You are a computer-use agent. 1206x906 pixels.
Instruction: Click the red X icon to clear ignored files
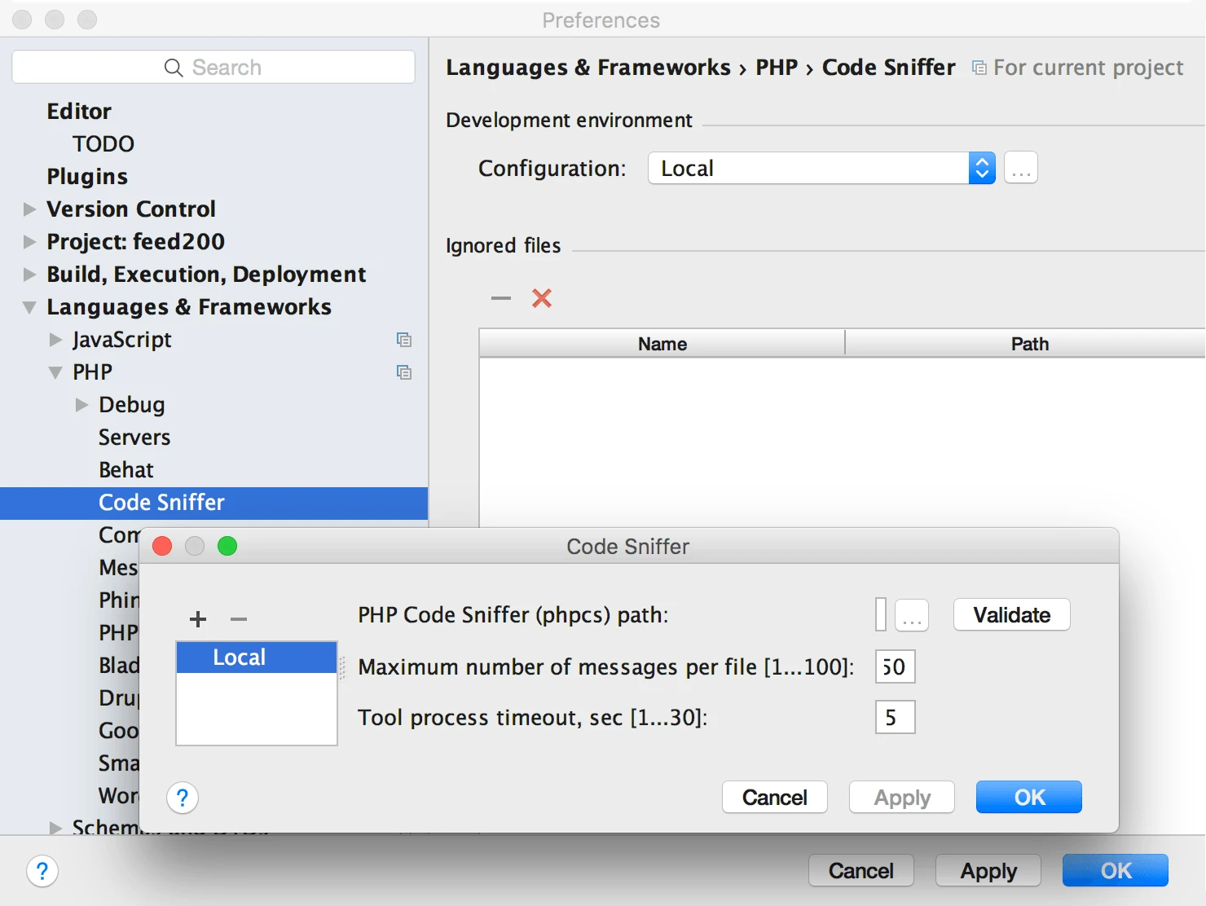tap(542, 298)
